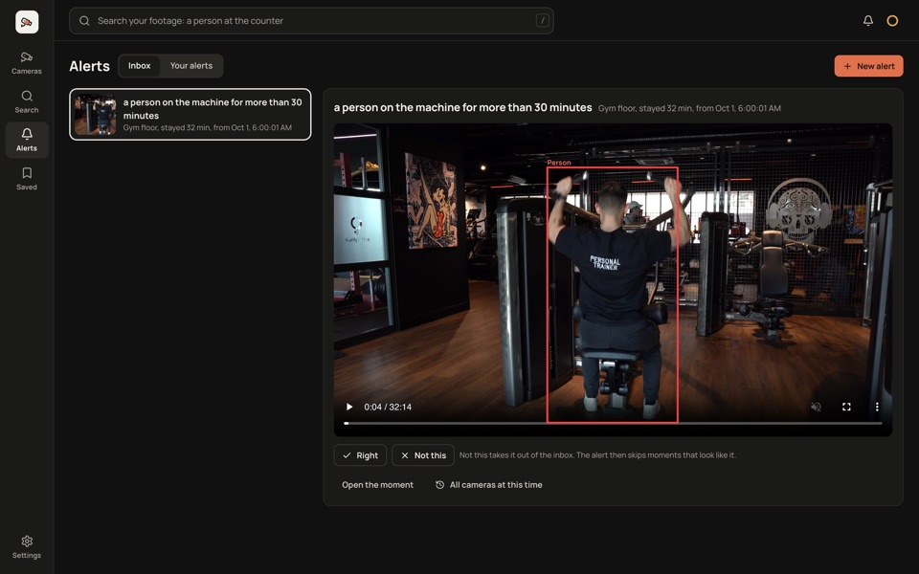Switch to the Your alerts tab
Screen dimensions: 919x574
[x=191, y=66]
